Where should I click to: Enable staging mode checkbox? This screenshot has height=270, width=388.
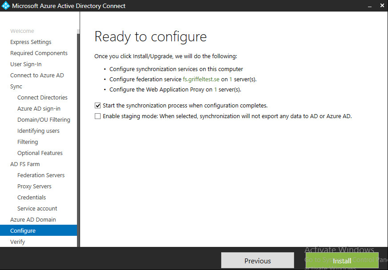97,116
